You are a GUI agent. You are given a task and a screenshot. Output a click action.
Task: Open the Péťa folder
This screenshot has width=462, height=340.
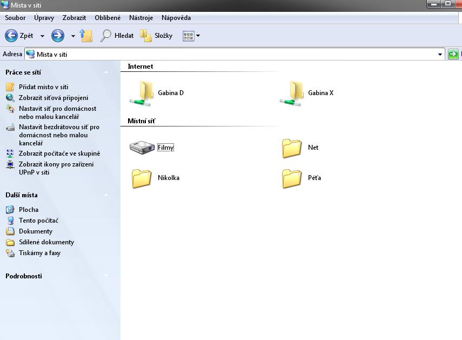click(292, 178)
